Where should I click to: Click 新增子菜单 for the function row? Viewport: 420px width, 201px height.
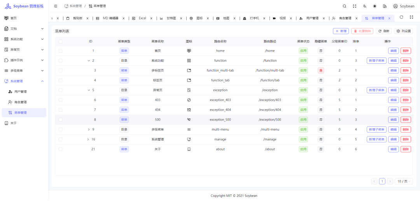(x=376, y=61)
